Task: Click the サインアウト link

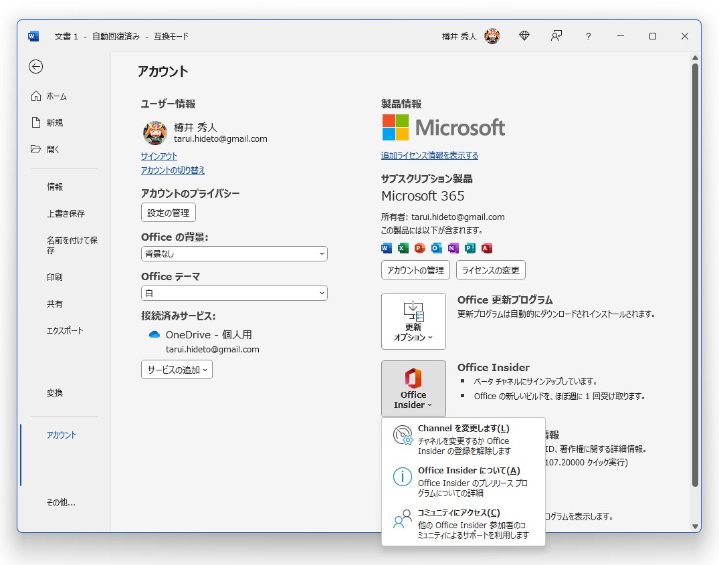Action: [159, 156]
